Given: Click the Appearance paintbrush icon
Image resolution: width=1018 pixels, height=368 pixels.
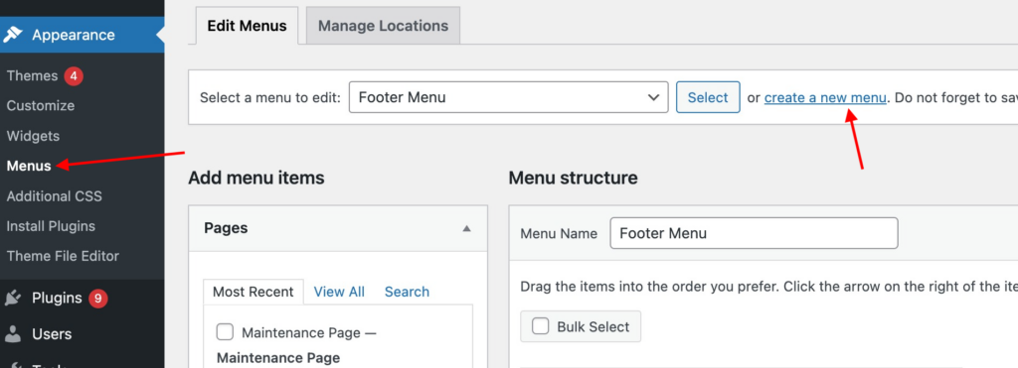Looking at the screenshot, I should (x=13, y=35).
